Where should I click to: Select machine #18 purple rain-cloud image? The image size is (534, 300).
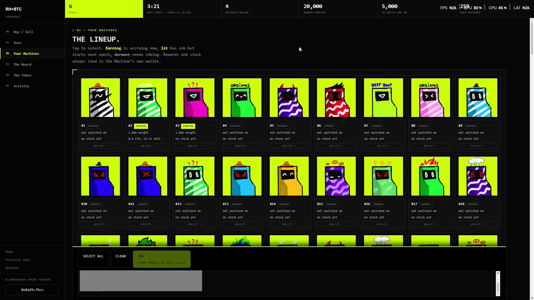click(478, 176)
